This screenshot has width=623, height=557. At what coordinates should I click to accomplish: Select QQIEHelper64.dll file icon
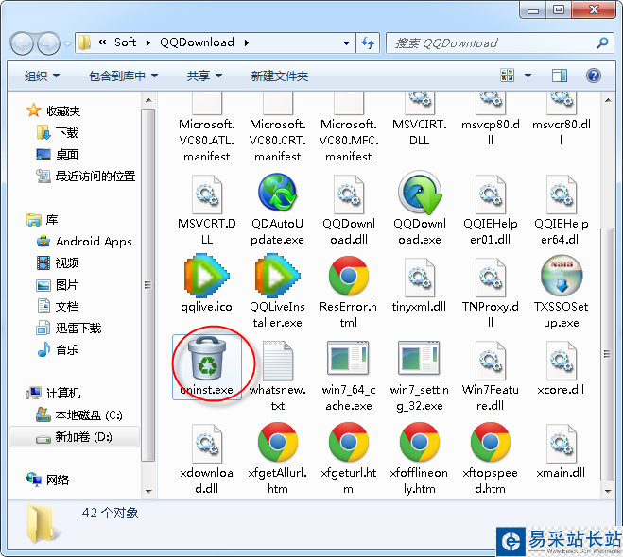(562, 194)
